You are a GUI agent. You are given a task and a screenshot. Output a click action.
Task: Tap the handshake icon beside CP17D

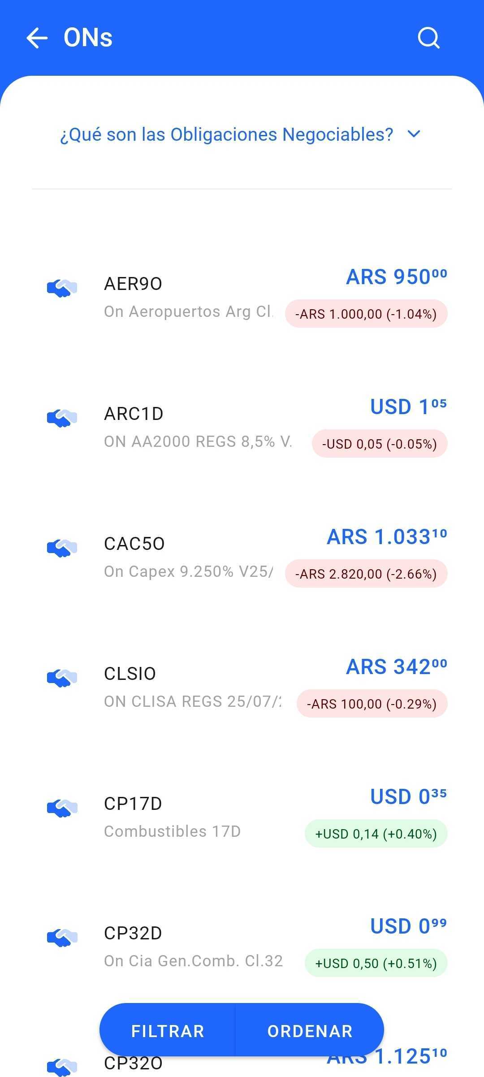(62, 808)
